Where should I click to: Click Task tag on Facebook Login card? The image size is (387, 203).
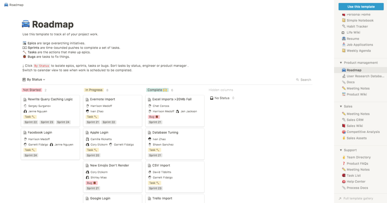tap(30, 150)
